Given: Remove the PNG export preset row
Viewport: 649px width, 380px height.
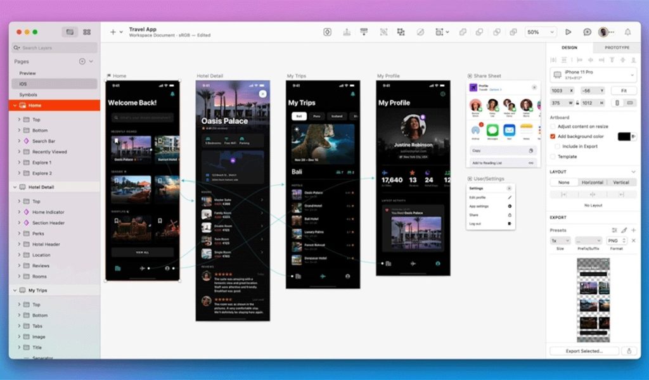Looking at the screenshot, I should click(633, 240).
